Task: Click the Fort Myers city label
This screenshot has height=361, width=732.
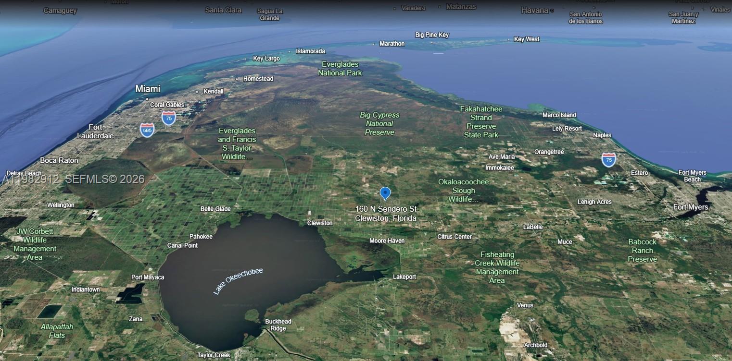Action: [690, 207]
